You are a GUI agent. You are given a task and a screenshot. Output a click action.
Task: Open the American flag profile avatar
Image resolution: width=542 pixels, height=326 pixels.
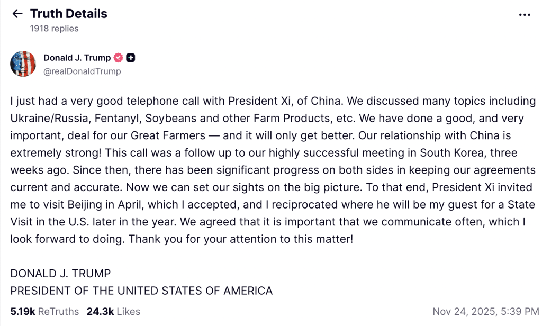tap(23, 64)
